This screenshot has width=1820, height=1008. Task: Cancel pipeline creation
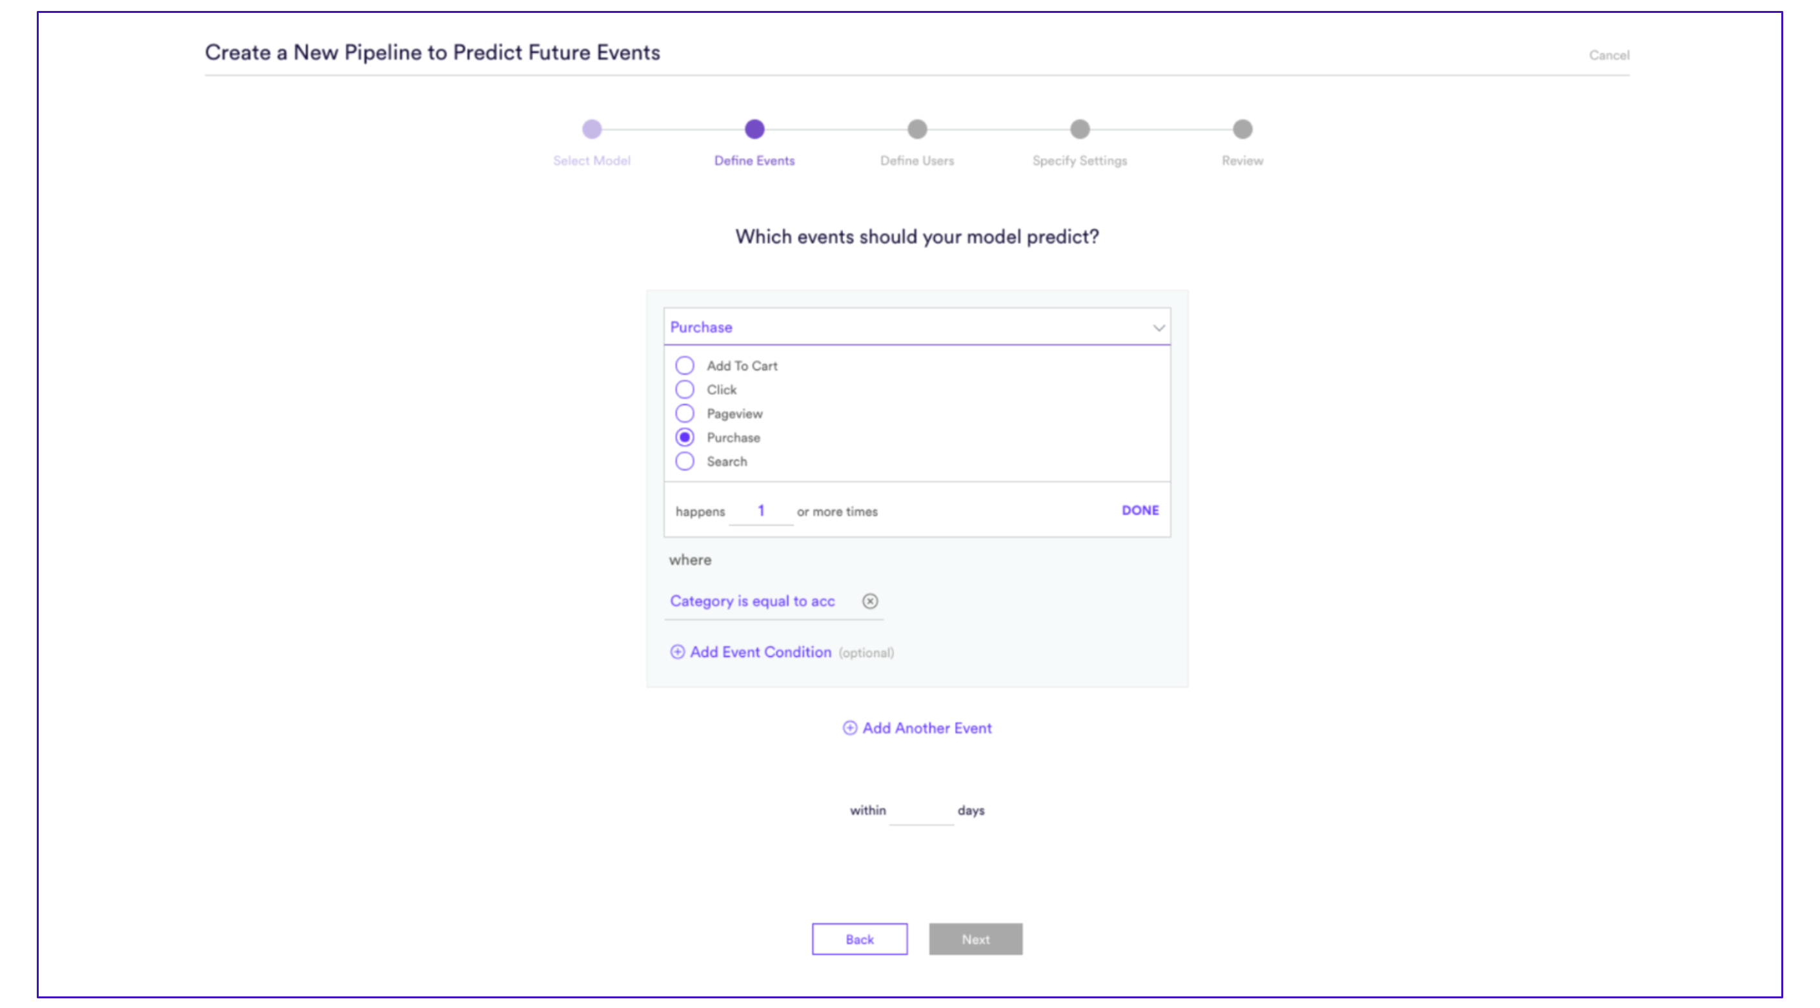1610,55
